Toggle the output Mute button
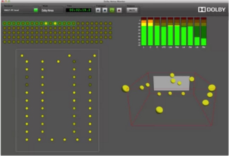 click(x=132, y=10)
